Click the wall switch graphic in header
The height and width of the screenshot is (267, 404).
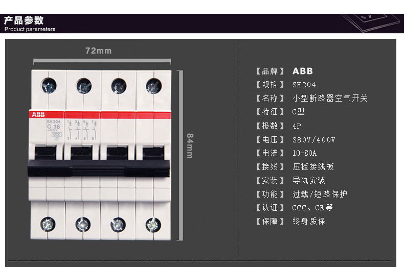[372, 22]
